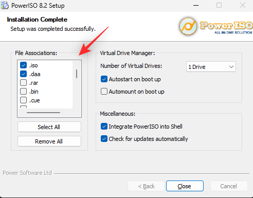
Task: Click the PowerISO setup title bar icon
Action: (5, 5)
